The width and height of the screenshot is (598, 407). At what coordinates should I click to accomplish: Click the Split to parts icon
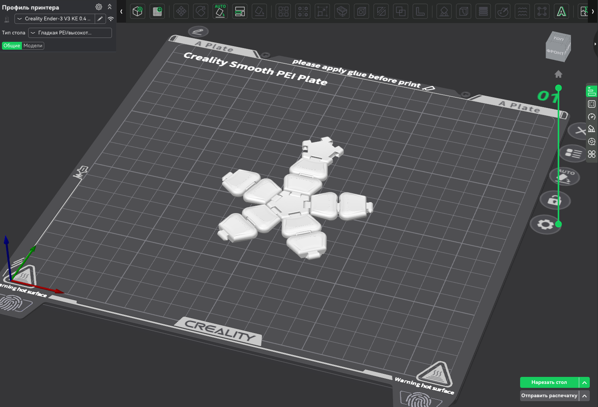pos(303,11)
